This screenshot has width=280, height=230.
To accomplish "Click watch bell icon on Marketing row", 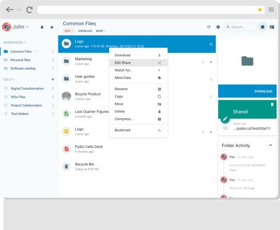I will 211,62.
